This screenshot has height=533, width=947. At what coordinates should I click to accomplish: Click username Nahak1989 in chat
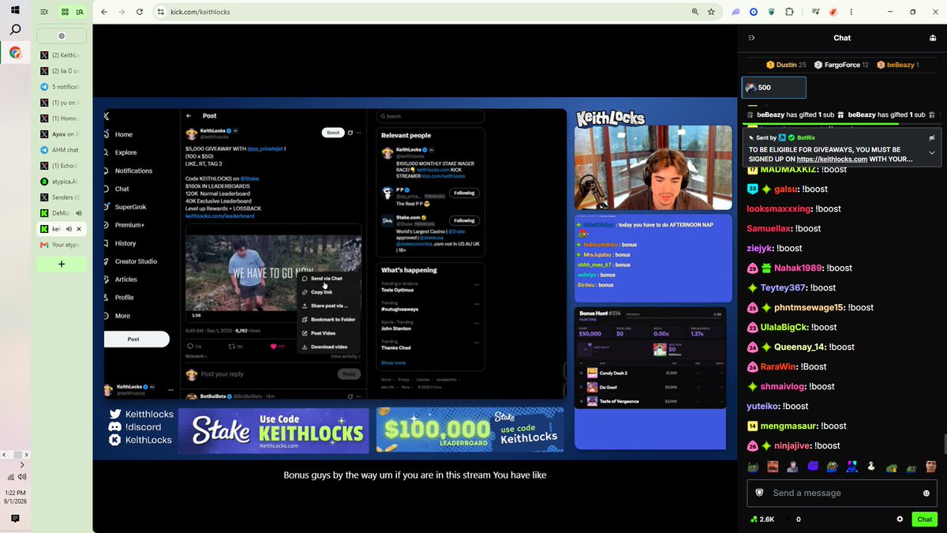pos(799,268)
